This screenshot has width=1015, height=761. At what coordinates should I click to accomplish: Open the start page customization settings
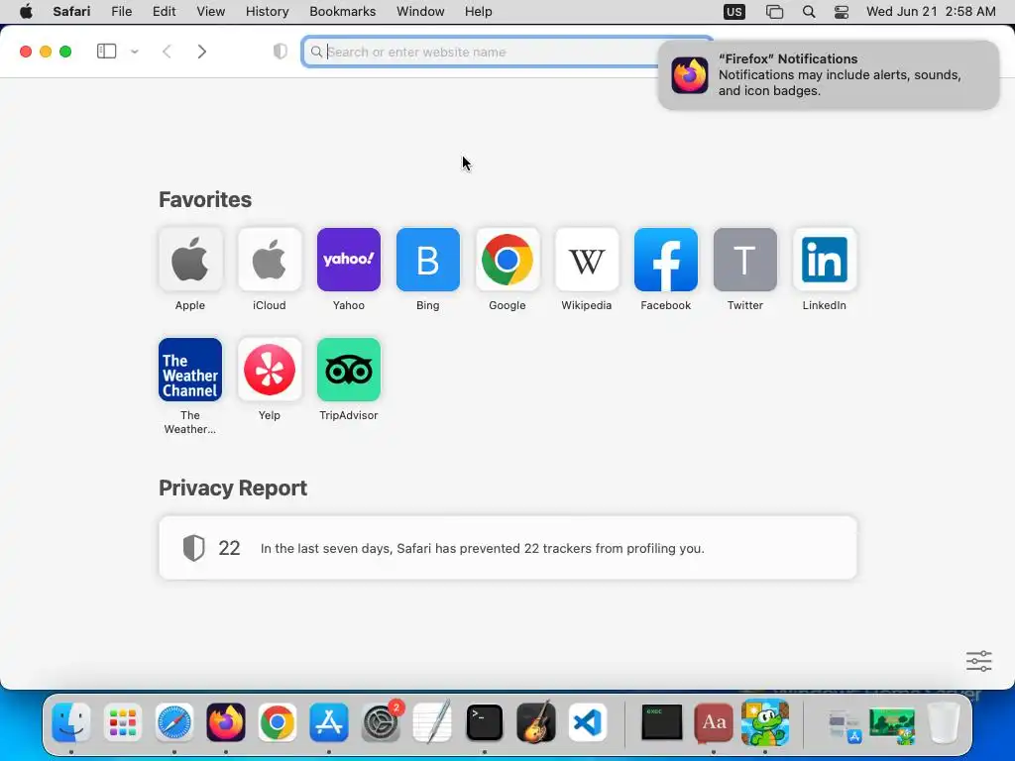[978, 661]
